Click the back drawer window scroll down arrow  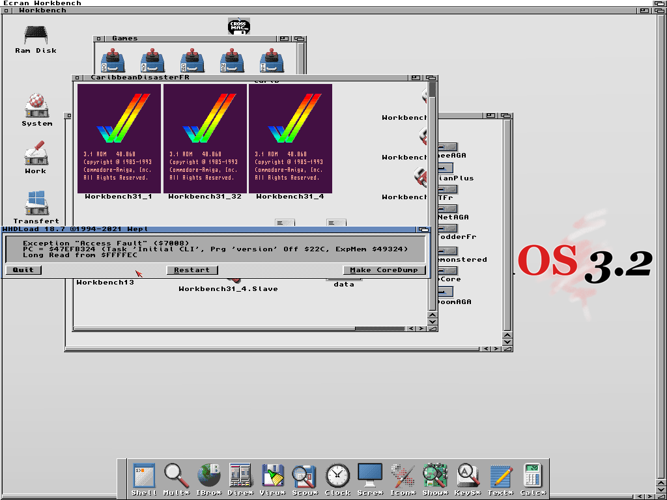(x=507, y=342)
